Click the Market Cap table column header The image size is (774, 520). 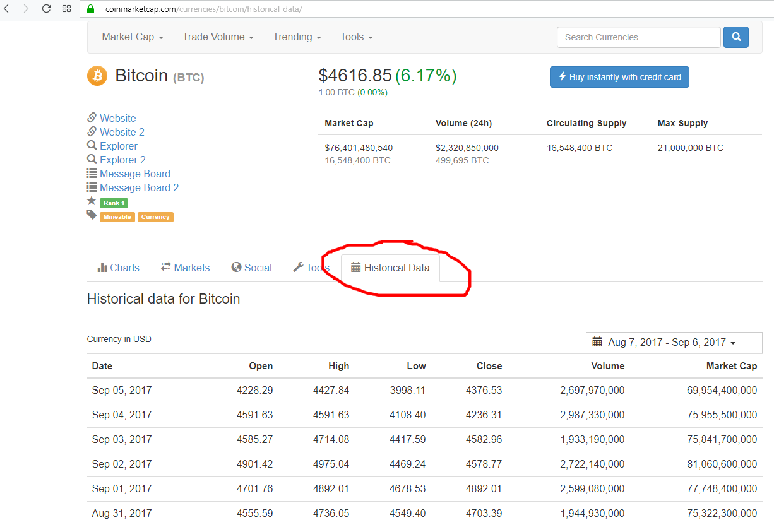point(732,366)
